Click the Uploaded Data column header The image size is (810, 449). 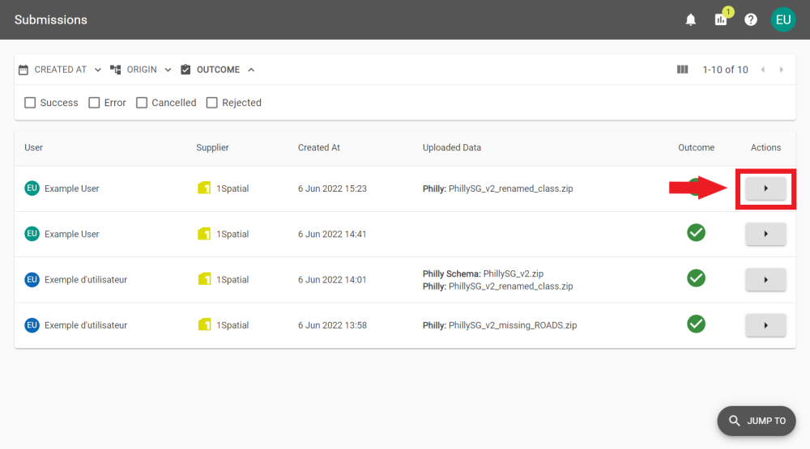(451, 147)
